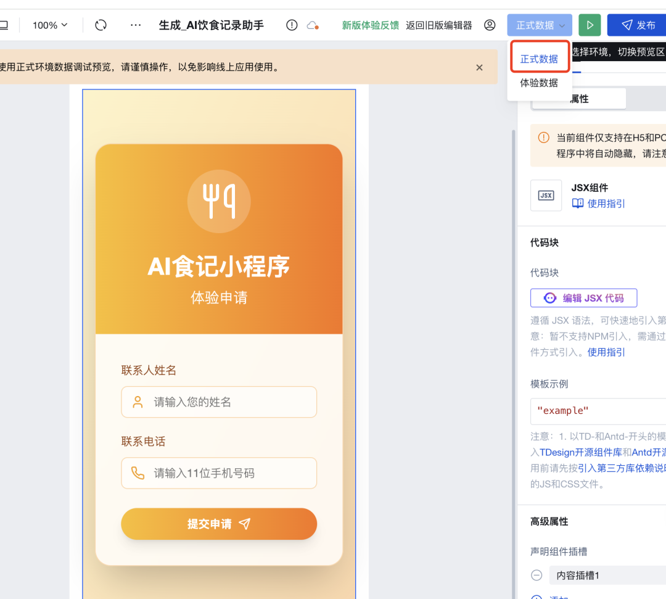Screen dimensions: 666x599
Task: Click the 编辑 JSX 代码 button
Action: (x=583, y=298)
